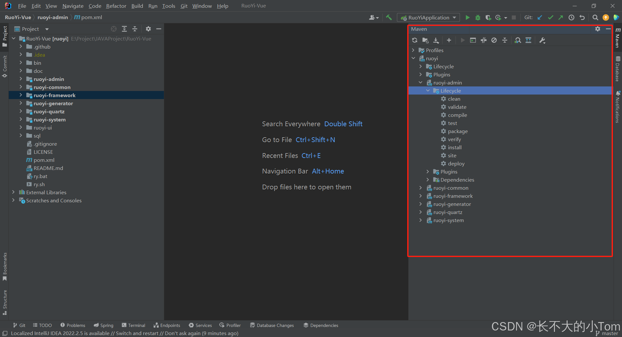Select pom.xml in Project tree
622x337 pixels.
coord(44,160)
